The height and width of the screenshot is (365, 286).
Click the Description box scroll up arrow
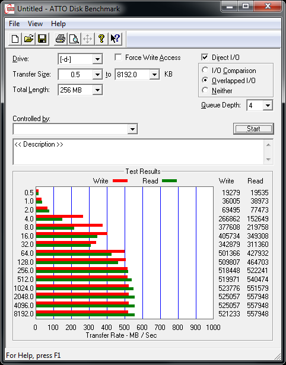[268, 145]
